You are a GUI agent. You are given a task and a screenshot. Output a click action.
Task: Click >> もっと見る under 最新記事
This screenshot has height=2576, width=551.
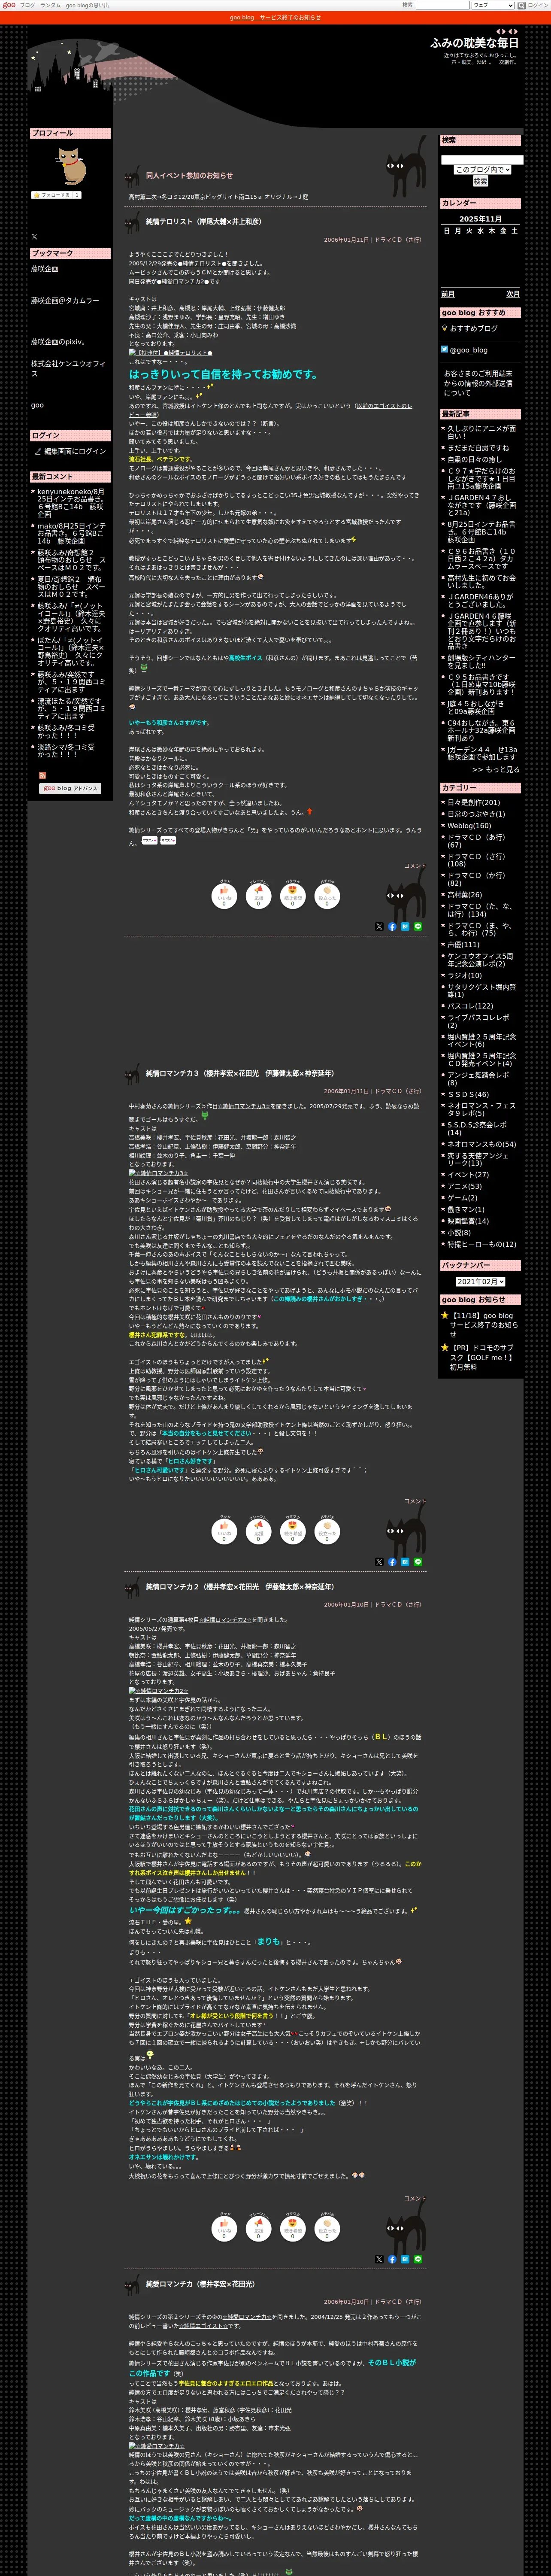pos(495,769)
